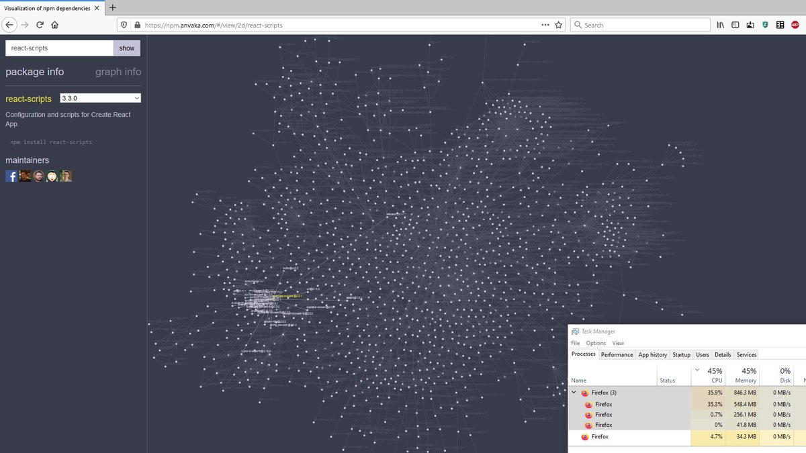This screenshot has width=806, height=453.
Task: Click the show button
Action: point(127,48)
